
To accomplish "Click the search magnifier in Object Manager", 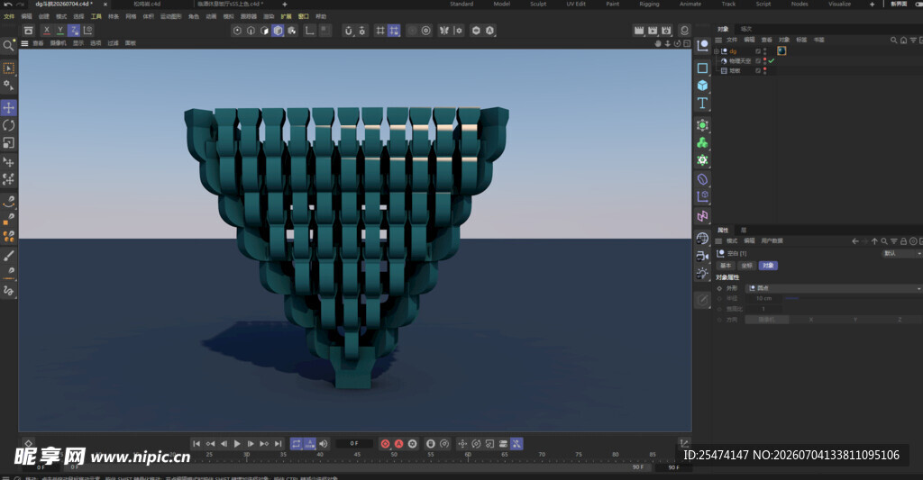I will tap(893, 40).
